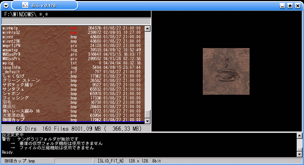This screenshot has width=304, height=165.
Task: Select the winnt256 .bmp file row
Action: tap(73, 42)
